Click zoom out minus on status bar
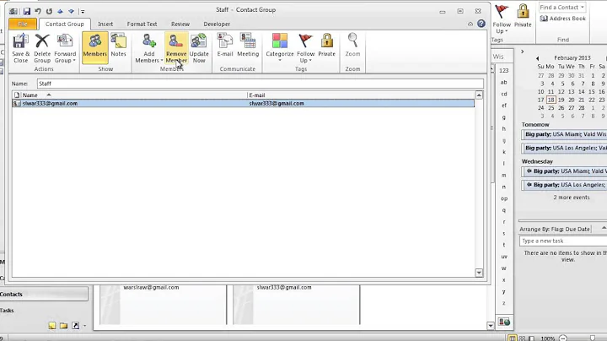This screenshot has width=607, height=341. 563,338
